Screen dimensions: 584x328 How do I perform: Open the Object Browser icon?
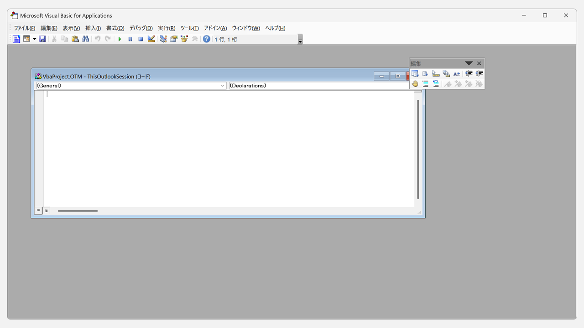point(184,39)
